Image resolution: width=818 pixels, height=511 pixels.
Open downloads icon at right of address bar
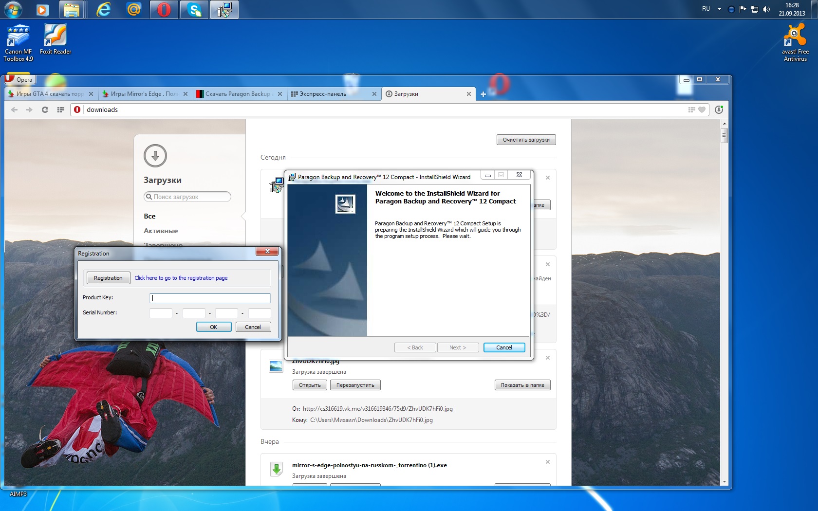[719, 109]
